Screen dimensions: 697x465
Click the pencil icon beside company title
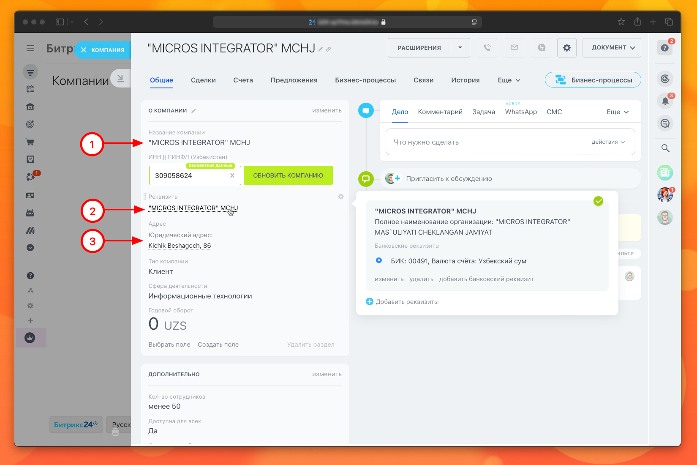321,49
